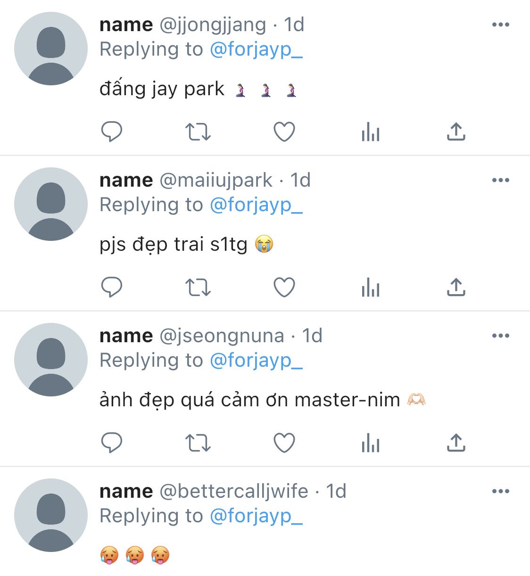Open more menu on @bettercalljwife's tweet
530x576 pixels.
[x=500, y=491]
